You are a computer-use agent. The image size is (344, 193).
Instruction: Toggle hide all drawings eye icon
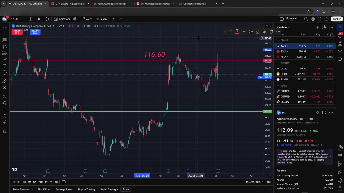click(x=5, y=116)
